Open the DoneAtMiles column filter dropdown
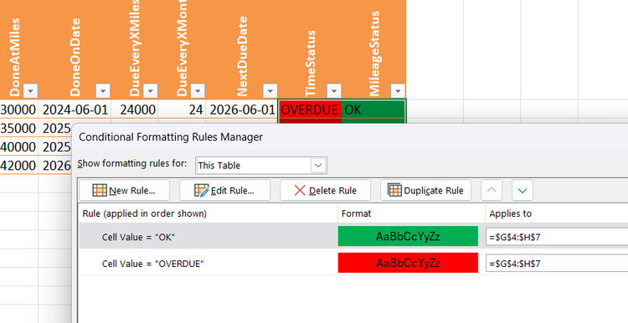Viewport: 628px width, 323px height. tap(30, 91)
